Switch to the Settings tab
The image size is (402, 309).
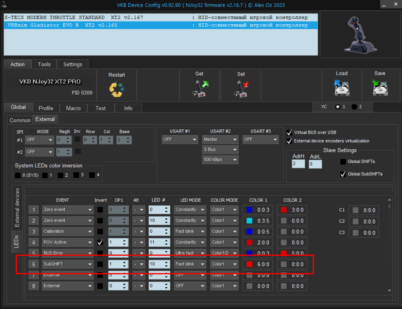coord(73,64)
